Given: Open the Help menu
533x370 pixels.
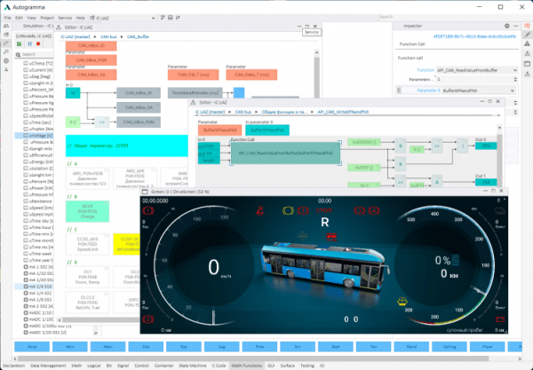Looking at the screenshot, I should click(80, 18).
